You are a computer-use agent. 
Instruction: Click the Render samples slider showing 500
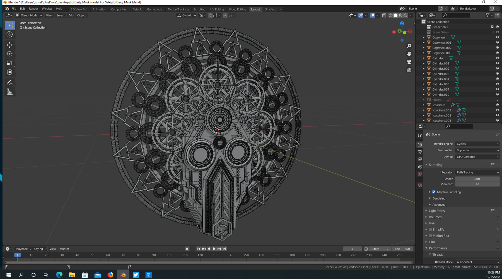coord(477,179)
